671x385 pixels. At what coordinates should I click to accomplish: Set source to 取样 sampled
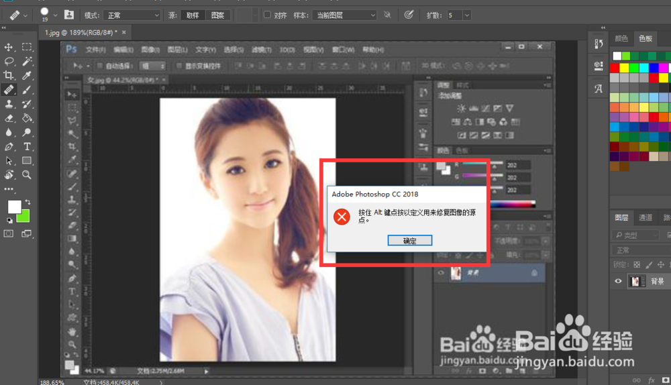[193, 15]
